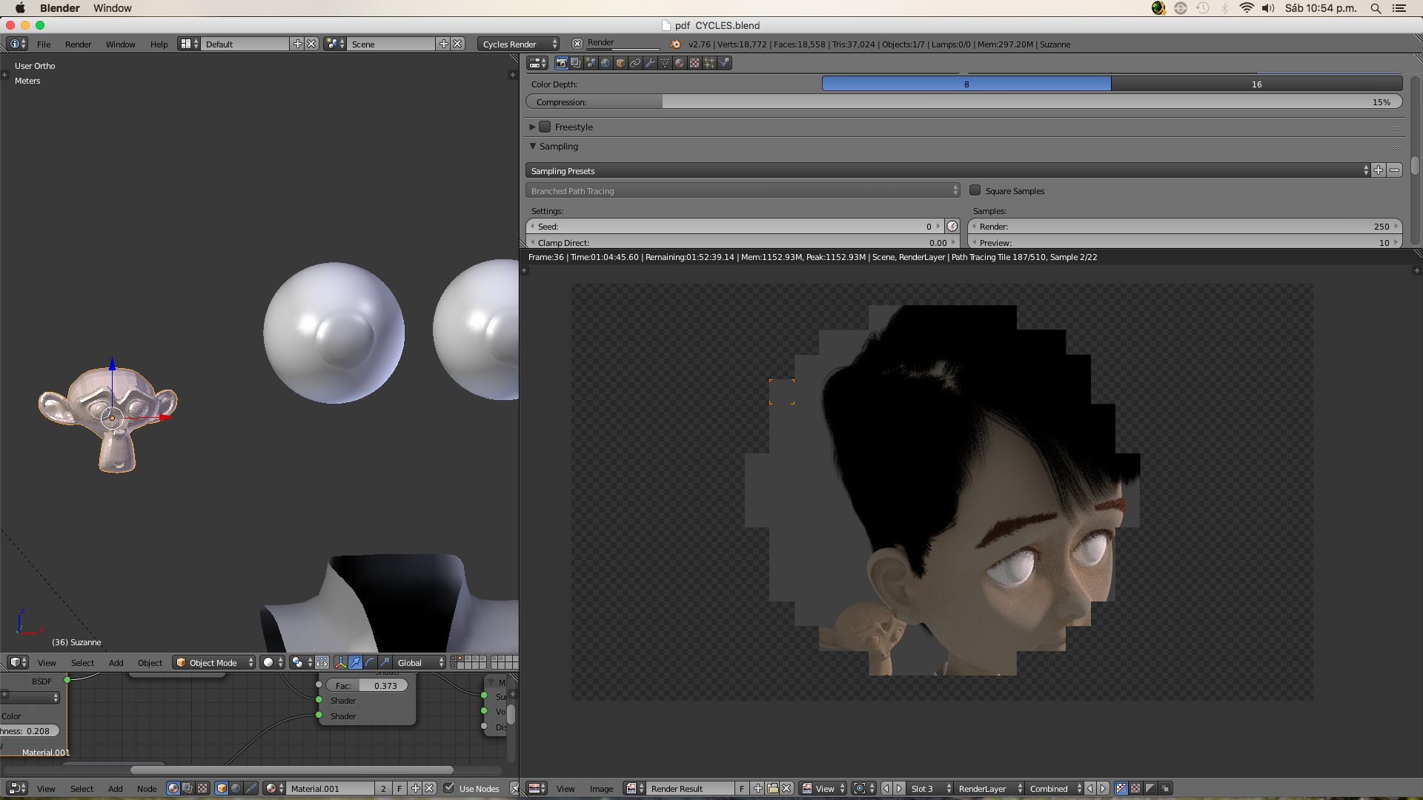Open the Cycles Render engine dropdown
The image size is (1423, 800).
pyautogui.click(x=519, y=44)
